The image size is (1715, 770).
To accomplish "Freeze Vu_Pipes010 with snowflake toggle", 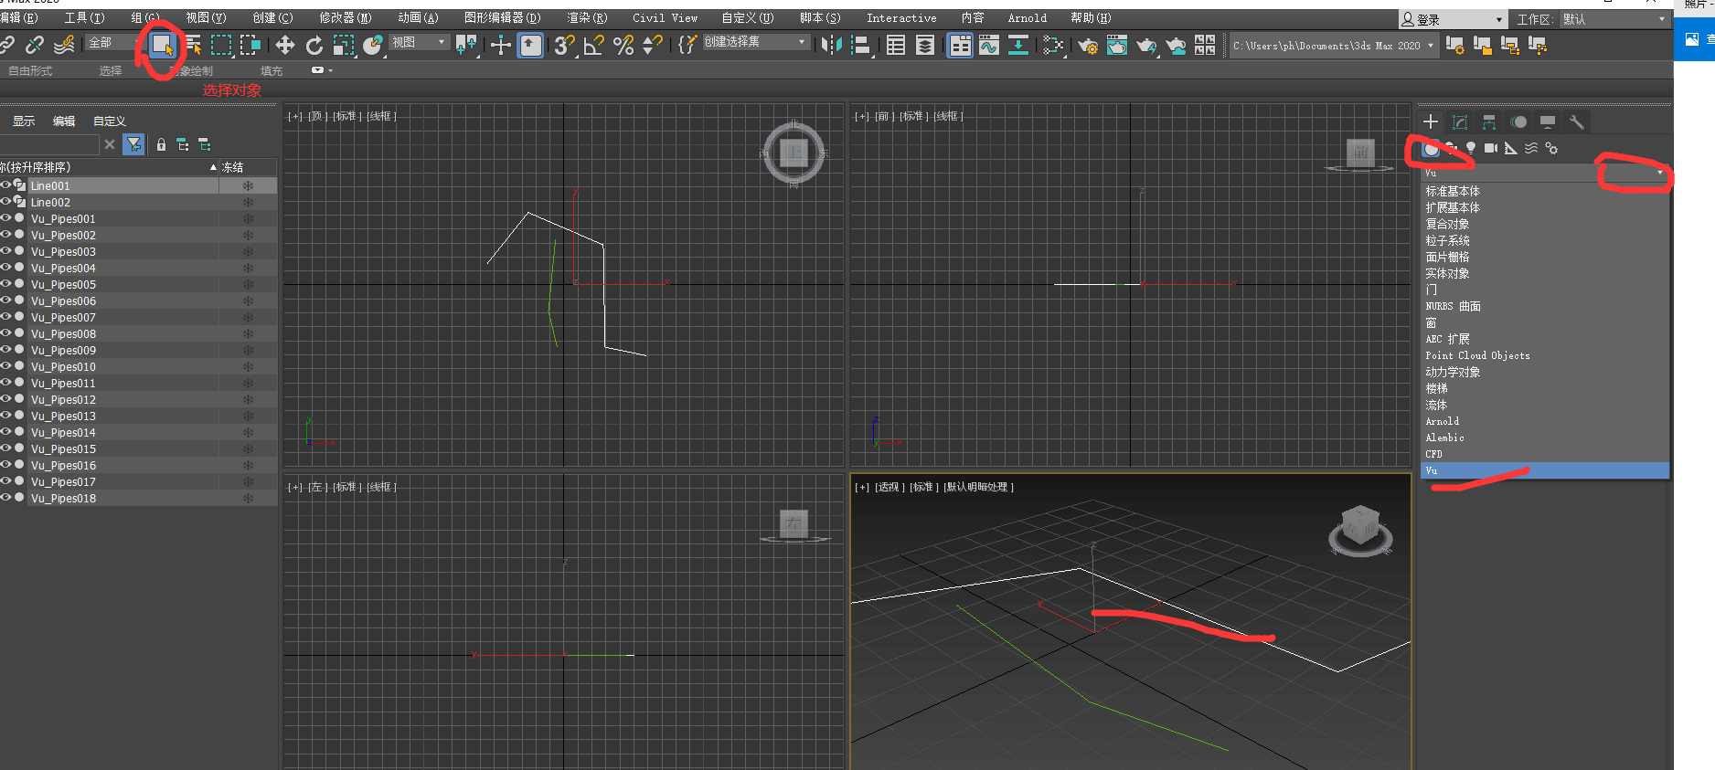I will [x=248, y=366].
